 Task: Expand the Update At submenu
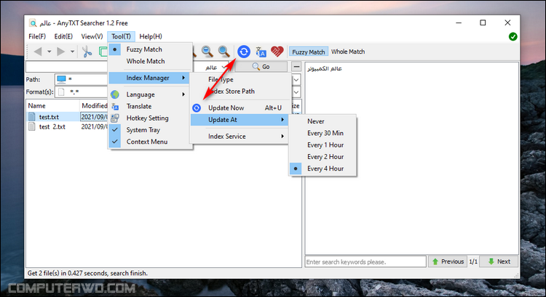point(240,120)
